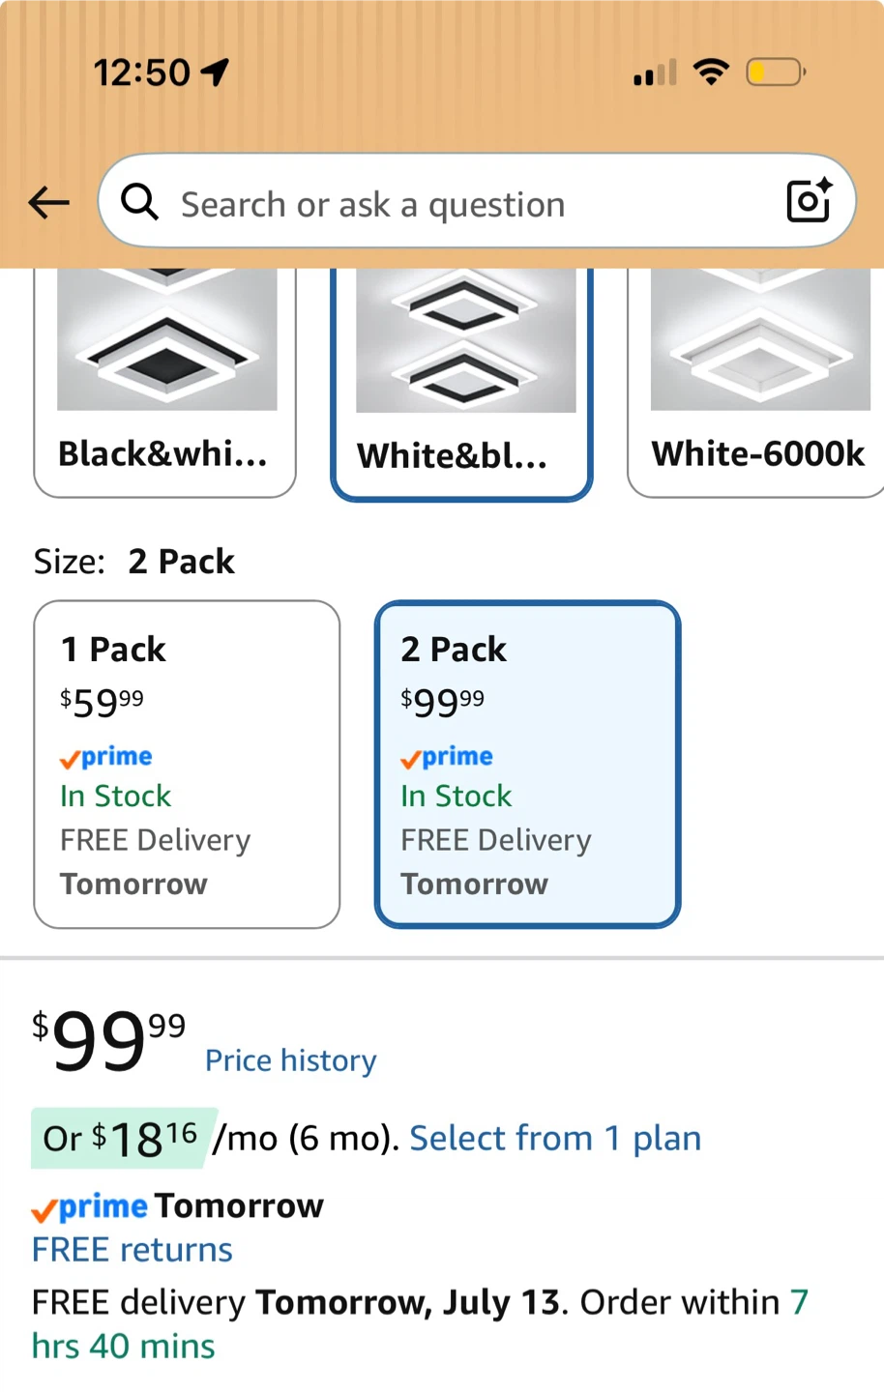This screenshot has width=884, height=1392.
Task: Choose the White-6000k color variant
Action: [x=756, y=383]
